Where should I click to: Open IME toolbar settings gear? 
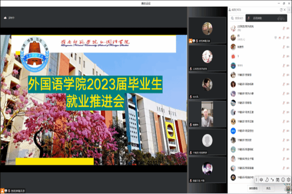(x=288, y=179)
